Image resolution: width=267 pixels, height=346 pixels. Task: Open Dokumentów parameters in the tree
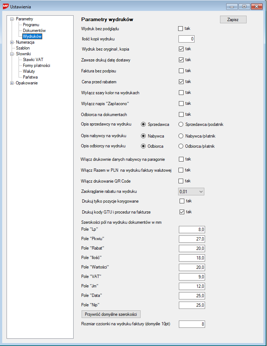tap(34, 31)
